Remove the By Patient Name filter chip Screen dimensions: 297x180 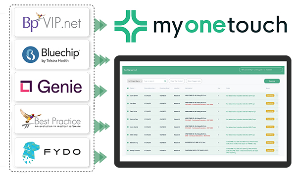141,81
